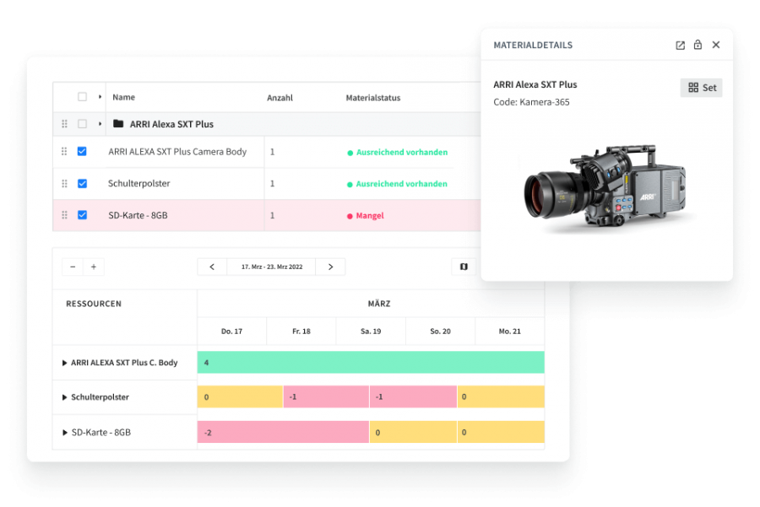Toggle the Schulterpolster checkbox

(x=82, y=184)
